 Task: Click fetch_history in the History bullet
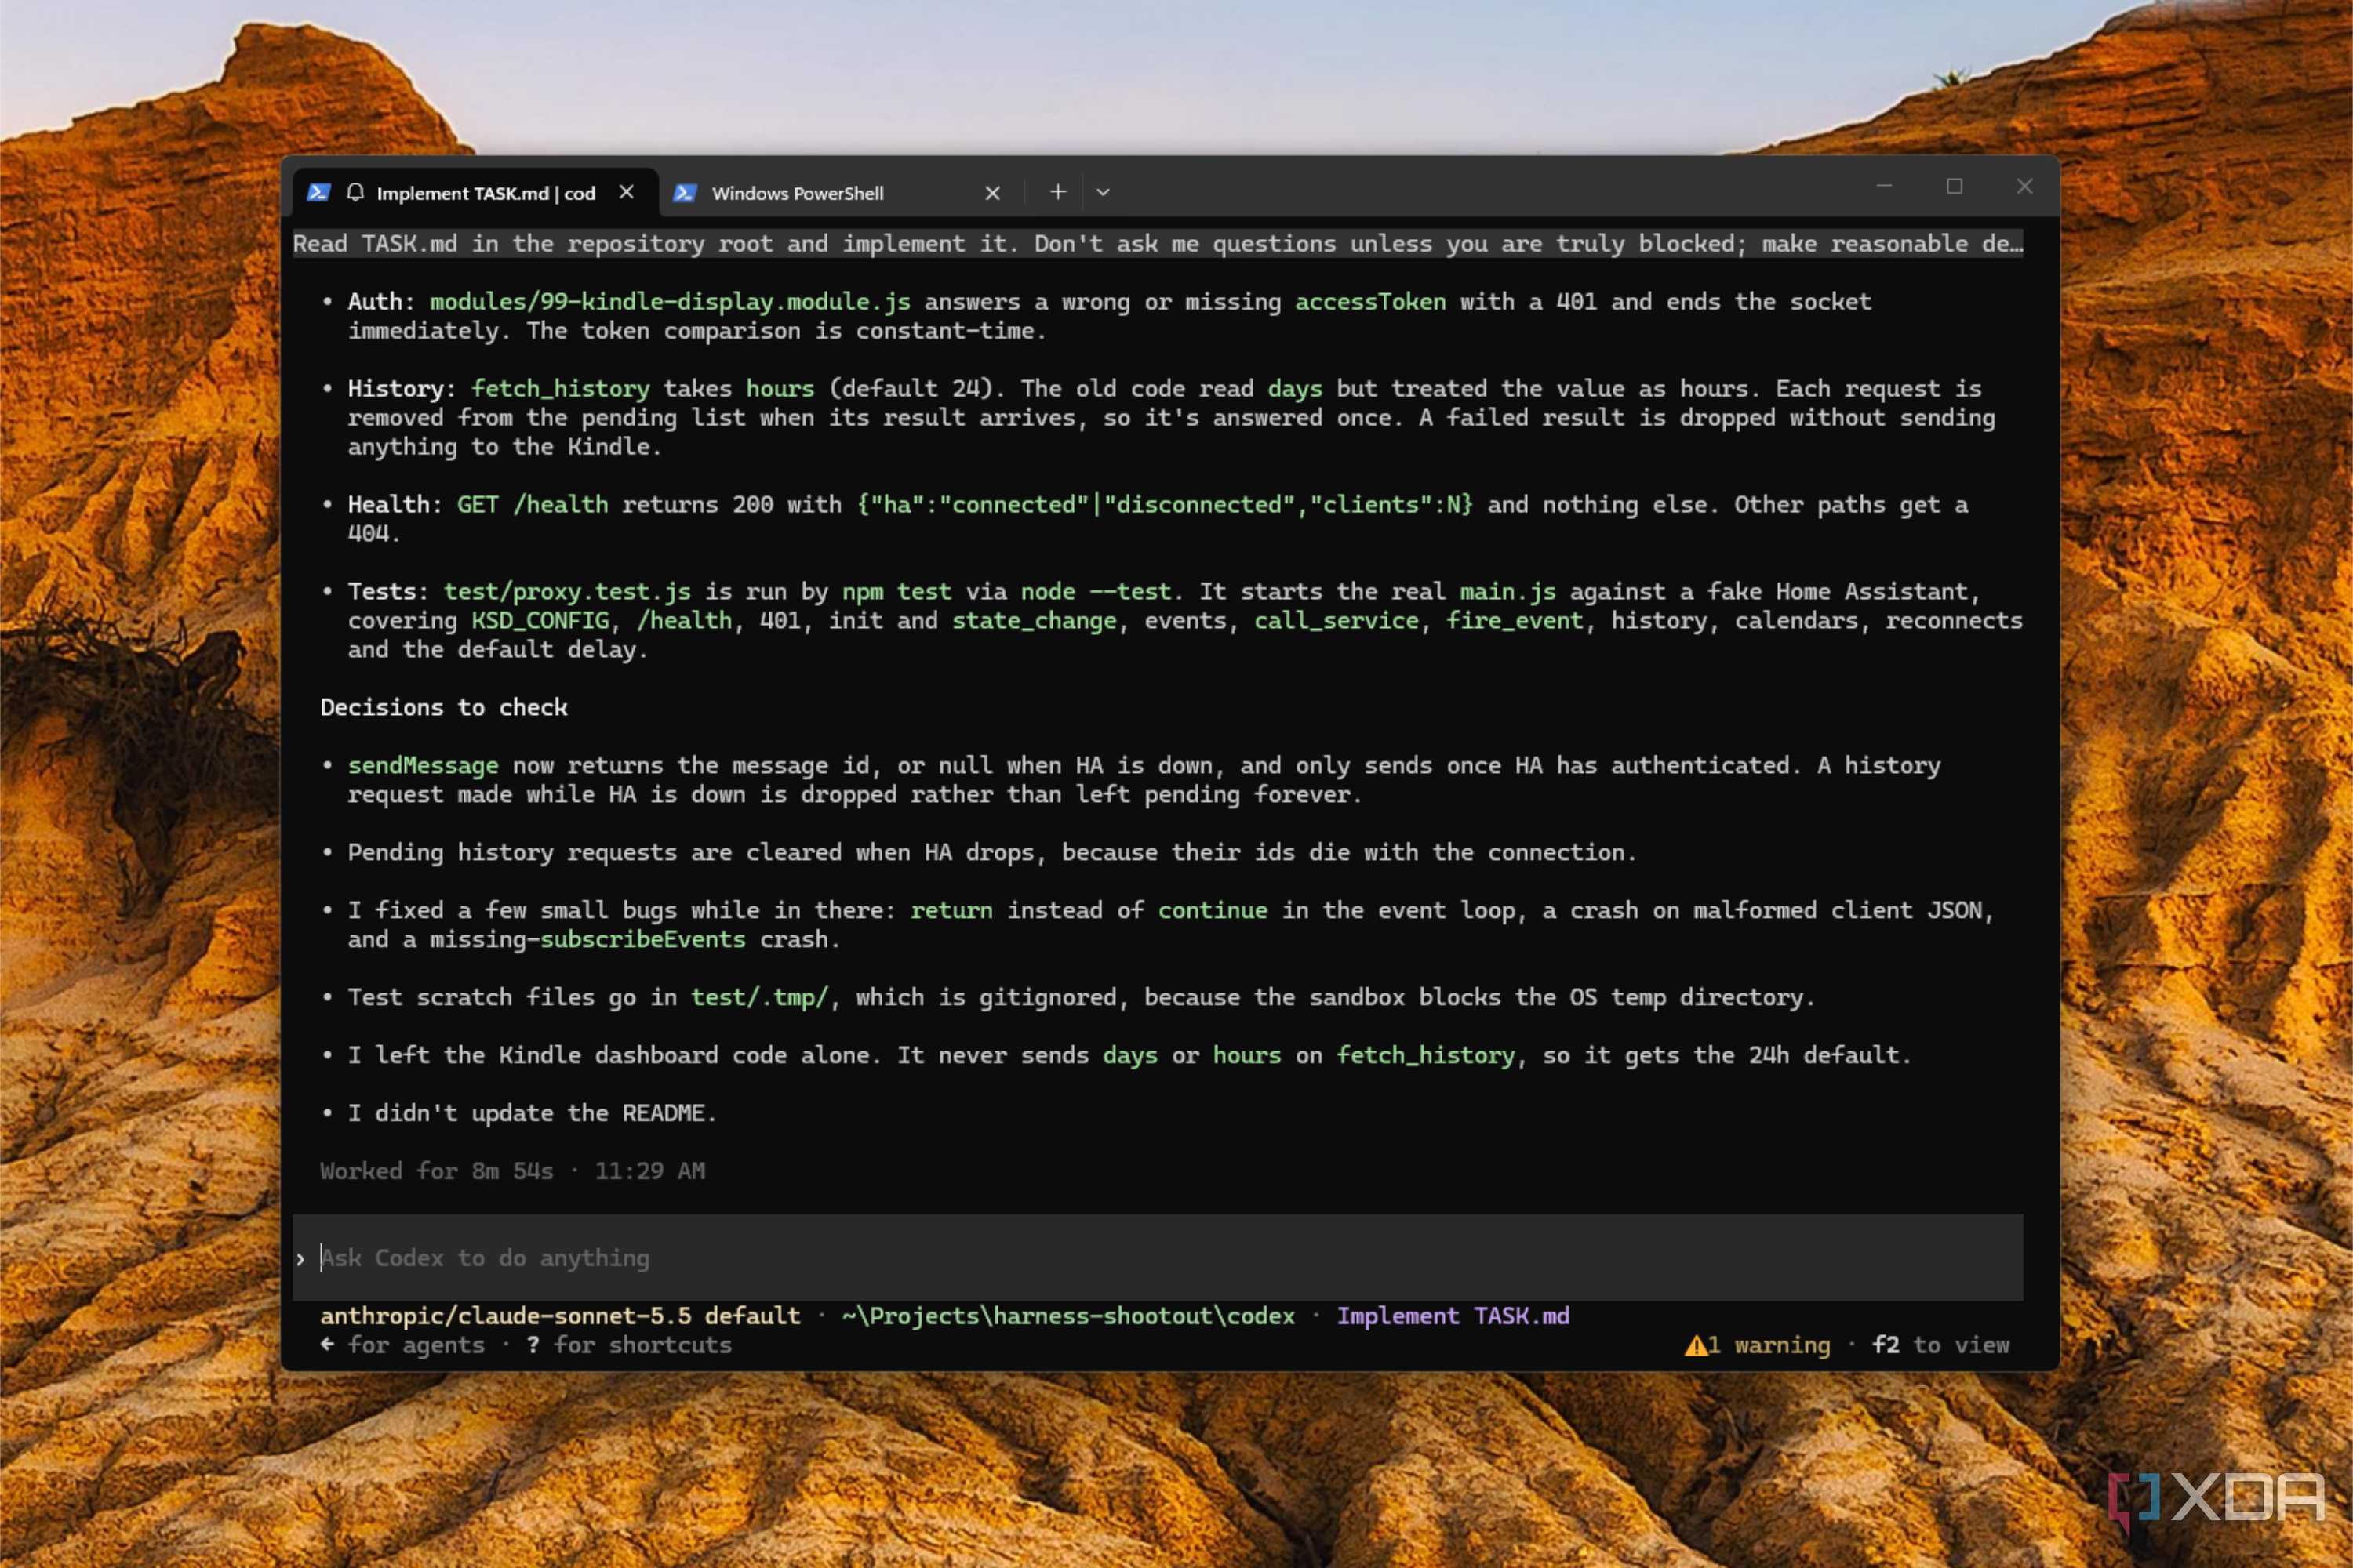click(x=560, y=389)
